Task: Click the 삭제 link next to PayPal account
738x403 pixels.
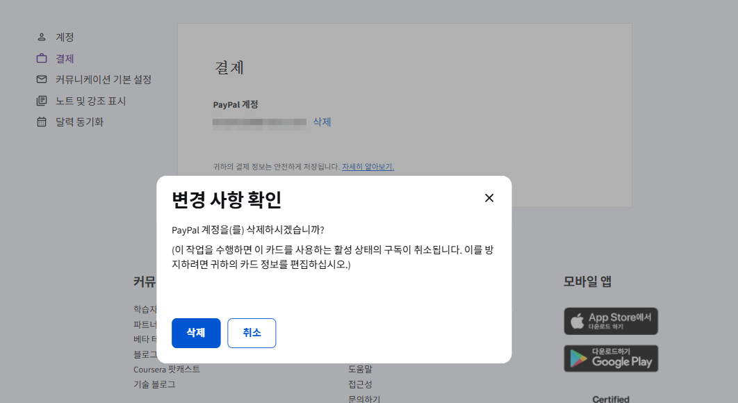Action: pyautogui.click(x=322, y=122)
